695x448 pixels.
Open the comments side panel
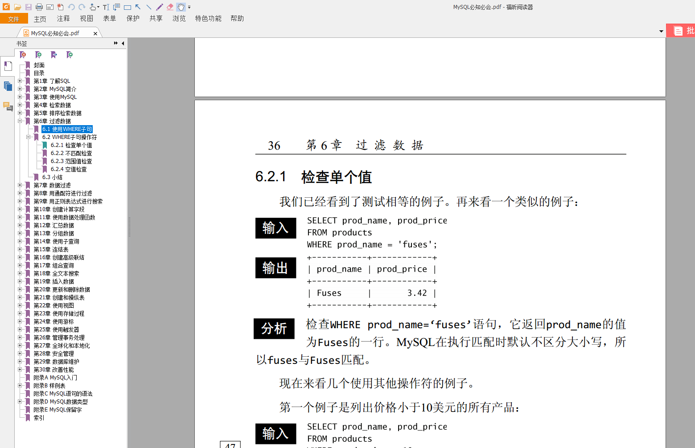(x=8, y=106)
